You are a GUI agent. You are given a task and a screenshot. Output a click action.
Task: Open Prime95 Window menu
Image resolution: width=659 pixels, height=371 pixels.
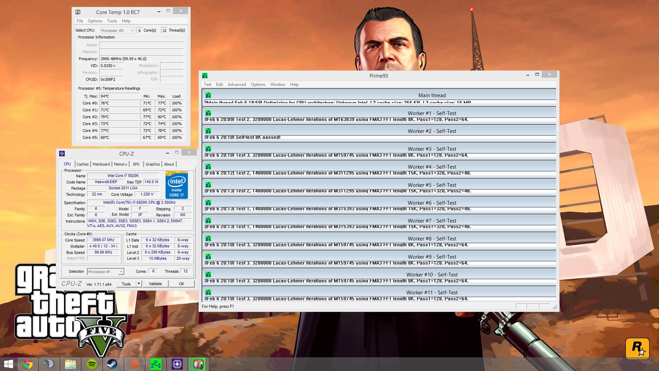point(278,85)
